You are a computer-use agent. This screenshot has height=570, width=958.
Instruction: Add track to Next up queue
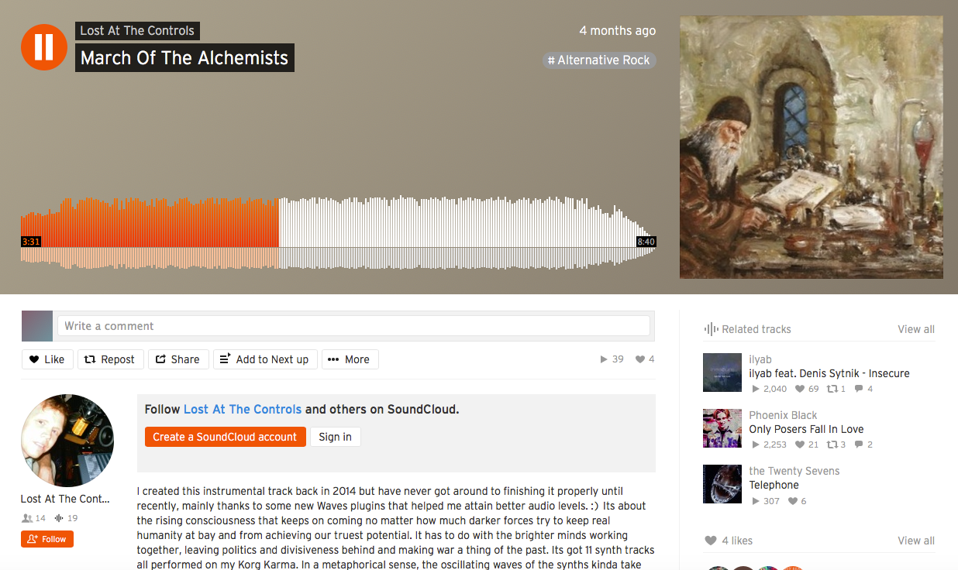point(265,359)
